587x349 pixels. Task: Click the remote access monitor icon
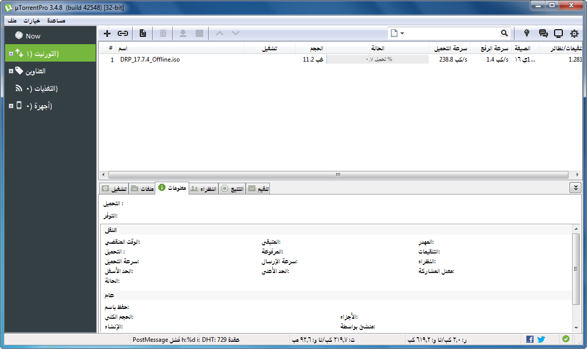click(x=558, y=33)
